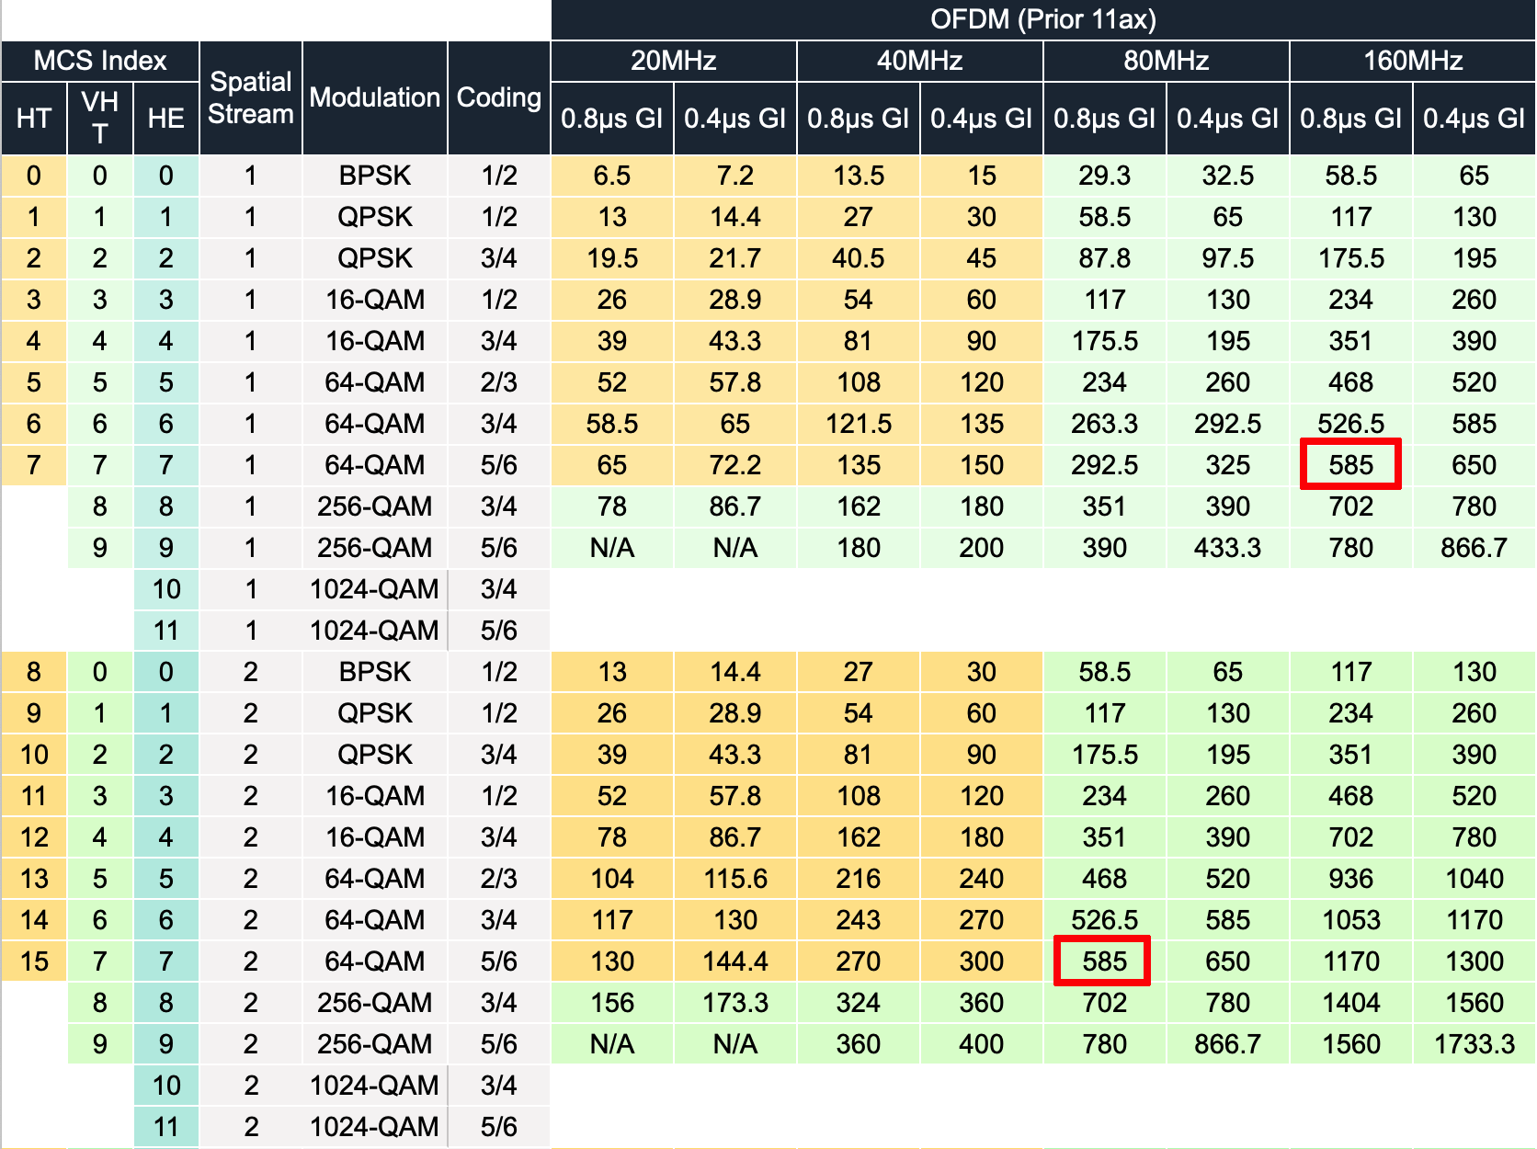Select the Coding column header
The height and width of the screenshot is (1149, 1537).
click(498, 97)
